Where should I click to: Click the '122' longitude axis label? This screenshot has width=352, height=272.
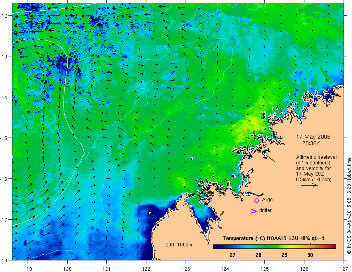(x=146, y=269)
